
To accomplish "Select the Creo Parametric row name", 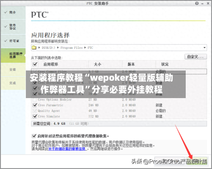I will (x=50, y=105).
